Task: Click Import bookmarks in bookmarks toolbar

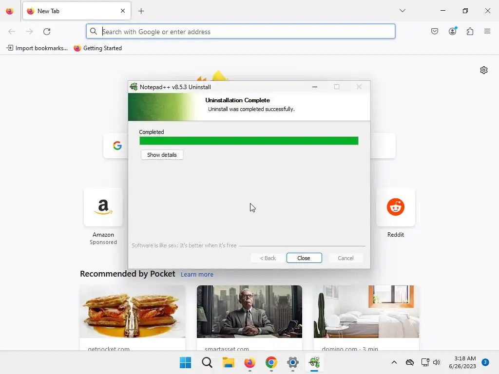Action: point(37,48)
